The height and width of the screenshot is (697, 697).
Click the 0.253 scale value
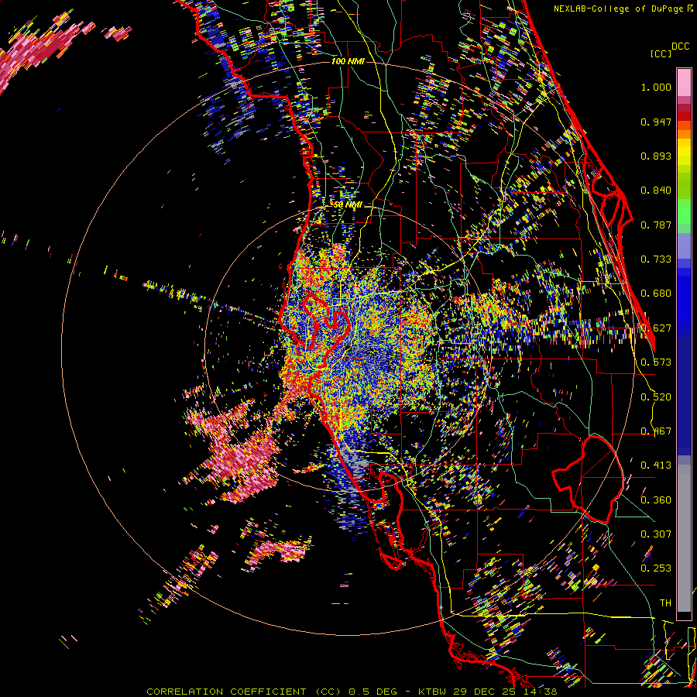pyautogui.click(x=656, y=568)
